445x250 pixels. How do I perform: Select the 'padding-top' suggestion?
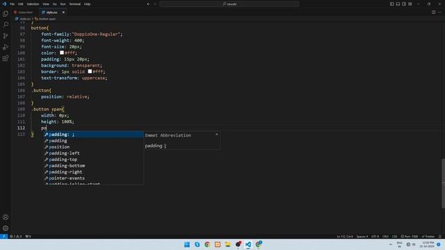(x=94, y=160)
